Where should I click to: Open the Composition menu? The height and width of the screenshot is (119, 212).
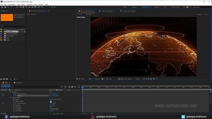(12, 4)
